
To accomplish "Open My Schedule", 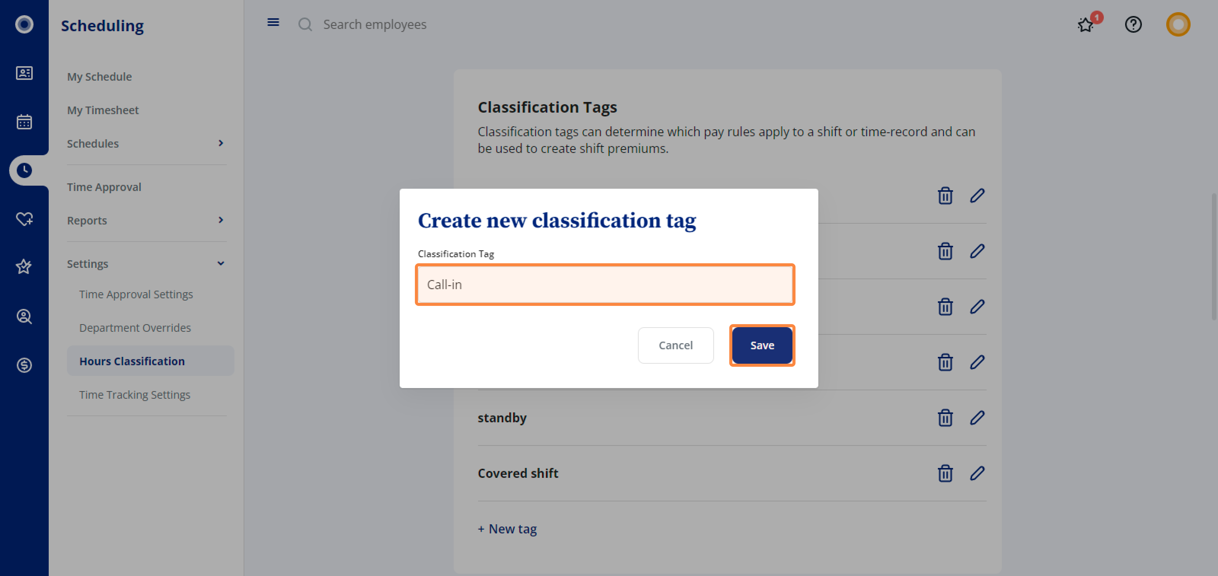I will tap(99, 76).
